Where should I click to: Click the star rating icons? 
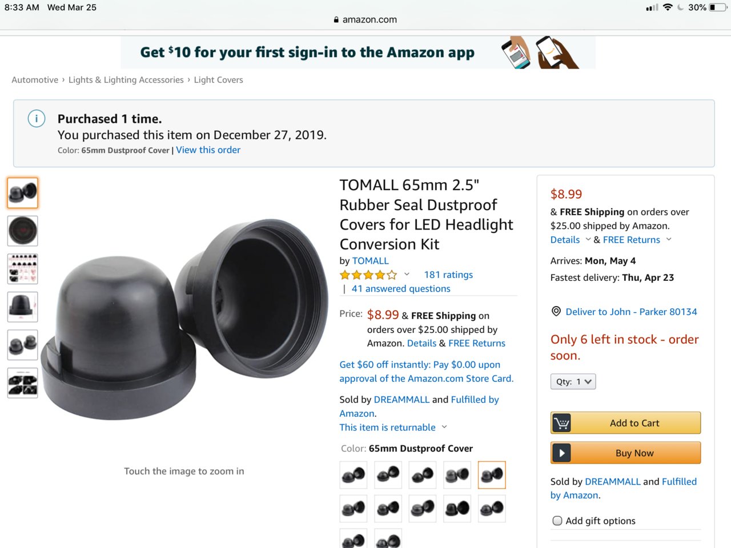(368, 275)
